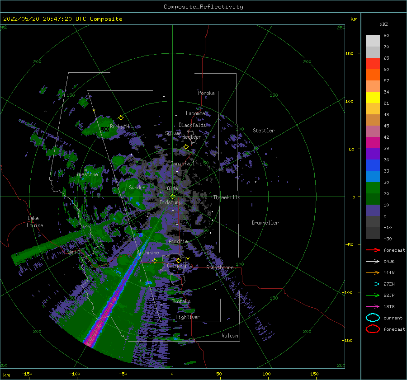Click the Banff label
The height and width of the screenshot is (380, 407).
[x=75, y=252]
